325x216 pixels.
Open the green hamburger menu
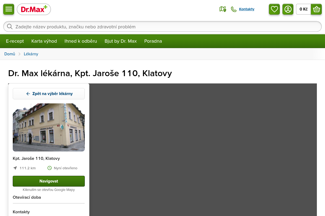[x=9, y=9]
